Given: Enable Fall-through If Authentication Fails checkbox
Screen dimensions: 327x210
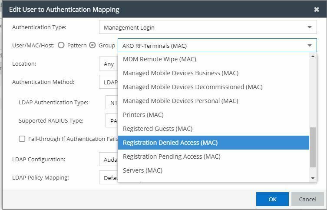Looking at the screenshot, I should point(22,139).
